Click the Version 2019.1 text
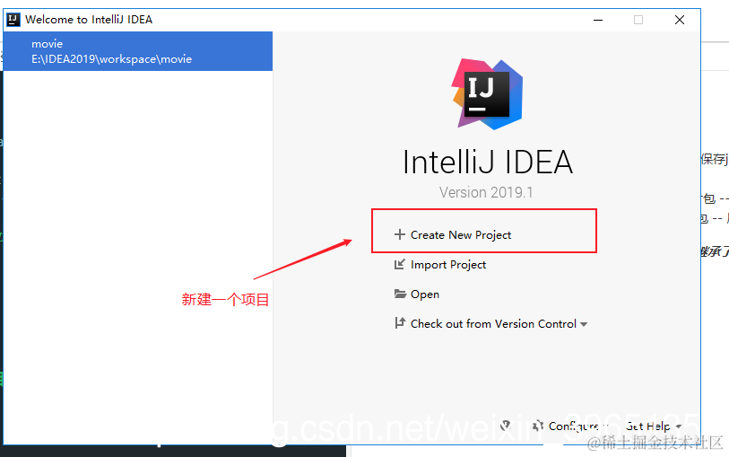 [x=486, y=192]
